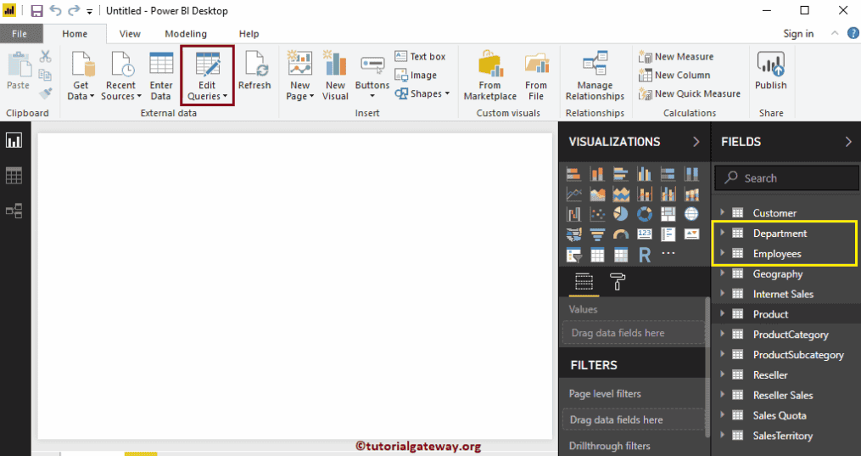Open the Shapes dropdown
The width and height of the screenshot is (861, 456).
422,94
